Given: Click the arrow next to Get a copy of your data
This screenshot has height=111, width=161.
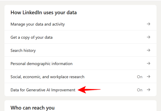Looking at the screenshot, I should click(148, 37).
